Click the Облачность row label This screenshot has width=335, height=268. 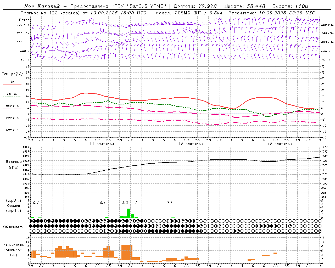pyautogui.click(x=13, y=227)
